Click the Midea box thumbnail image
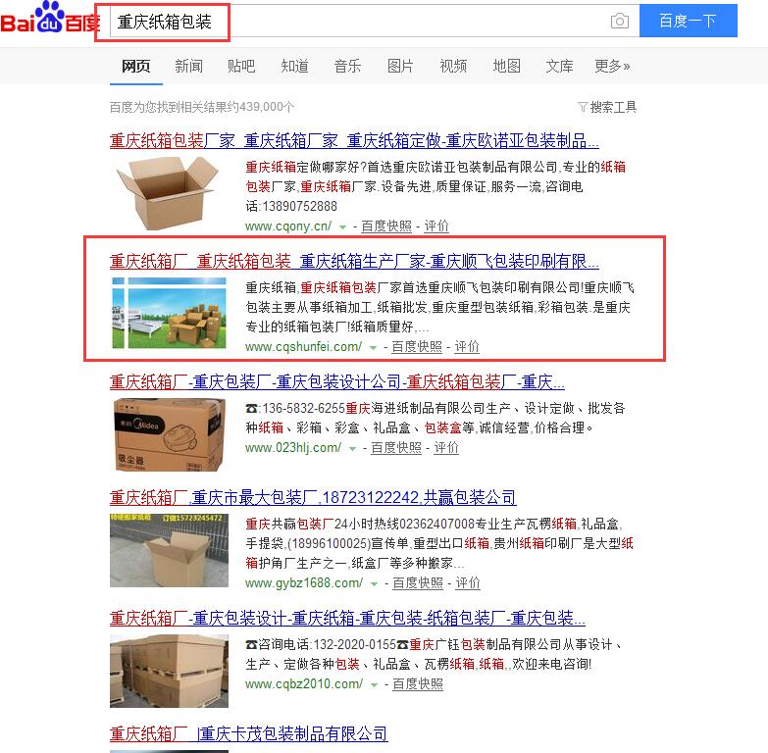Viewport: 768px width, 753px height. (x=168, y=434)
